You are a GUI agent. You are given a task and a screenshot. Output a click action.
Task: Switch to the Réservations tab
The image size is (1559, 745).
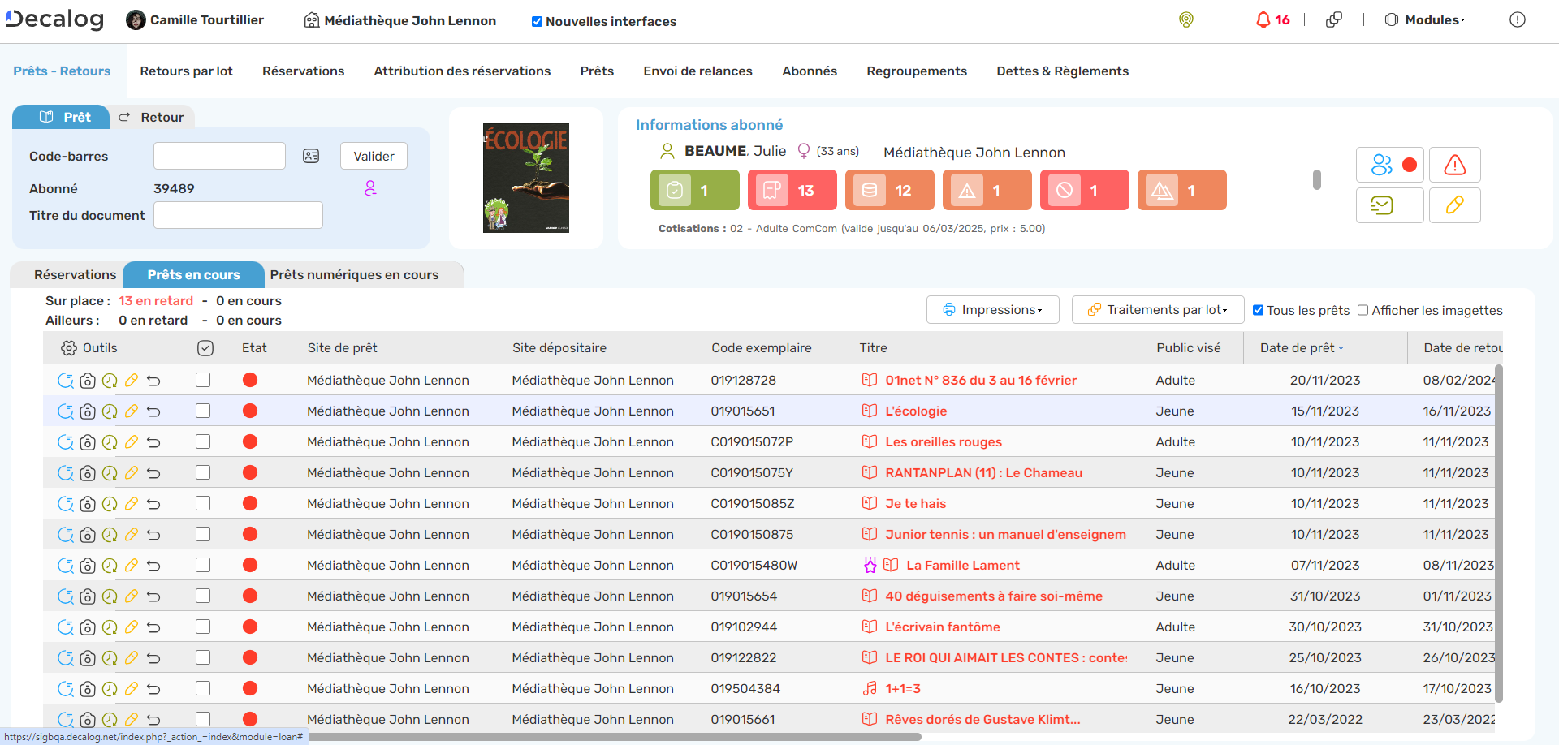pyautogui.click(x=74, y=274)
